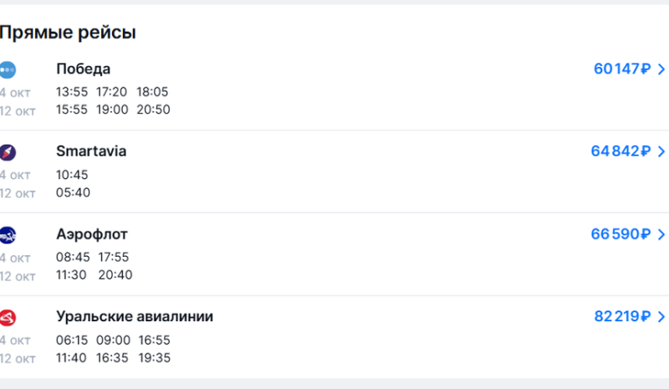Open Уральские авиалинии offer chevron arrow

point(661,316)
